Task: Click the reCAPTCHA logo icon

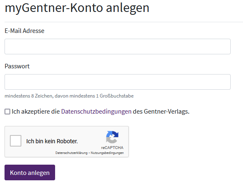Action: 112,137
